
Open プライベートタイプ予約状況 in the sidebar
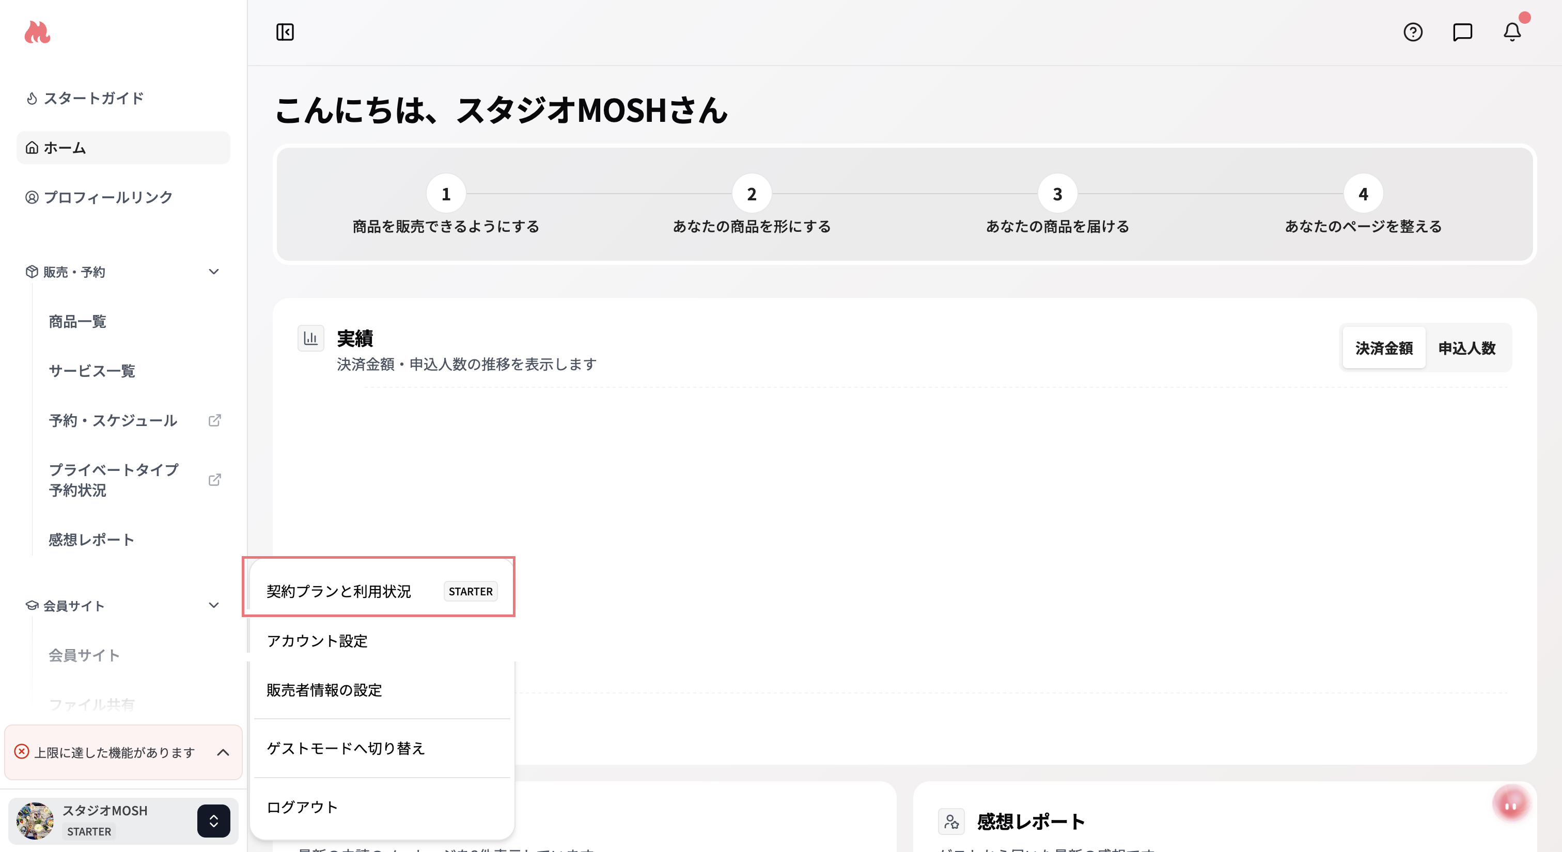[x=114, y=480]
